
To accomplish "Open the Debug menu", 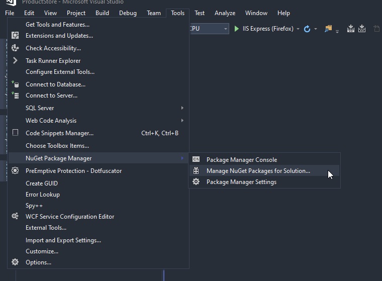I will point(128,13).
